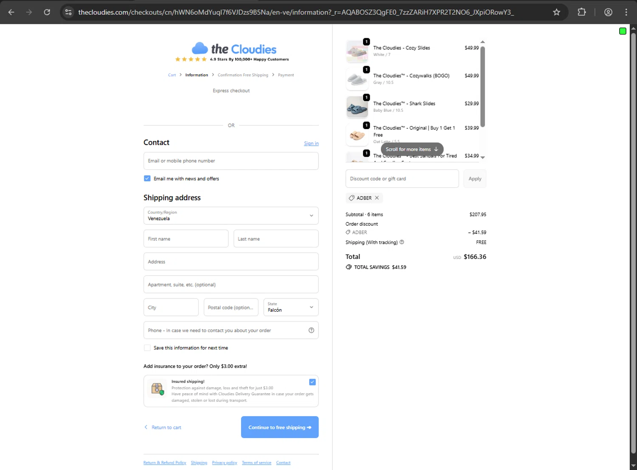The height and width of the screenshot is (470, 637).
Task: Click Shark Slides product thumbnail
Action: point(357,107)
